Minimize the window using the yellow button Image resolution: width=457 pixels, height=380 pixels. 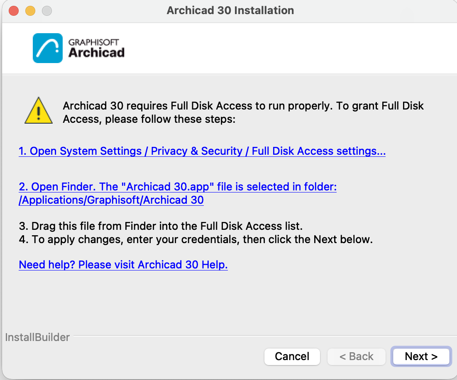[x=30, y=11]
